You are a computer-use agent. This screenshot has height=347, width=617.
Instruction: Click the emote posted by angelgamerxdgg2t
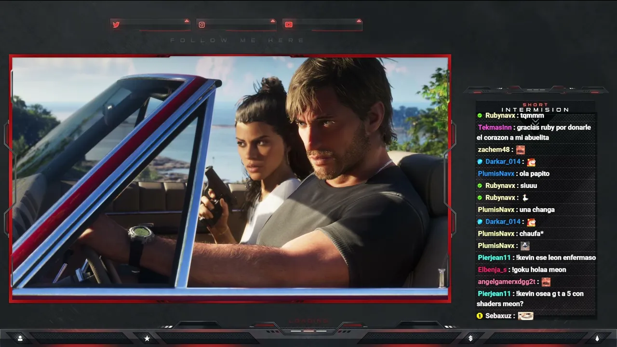546,282
